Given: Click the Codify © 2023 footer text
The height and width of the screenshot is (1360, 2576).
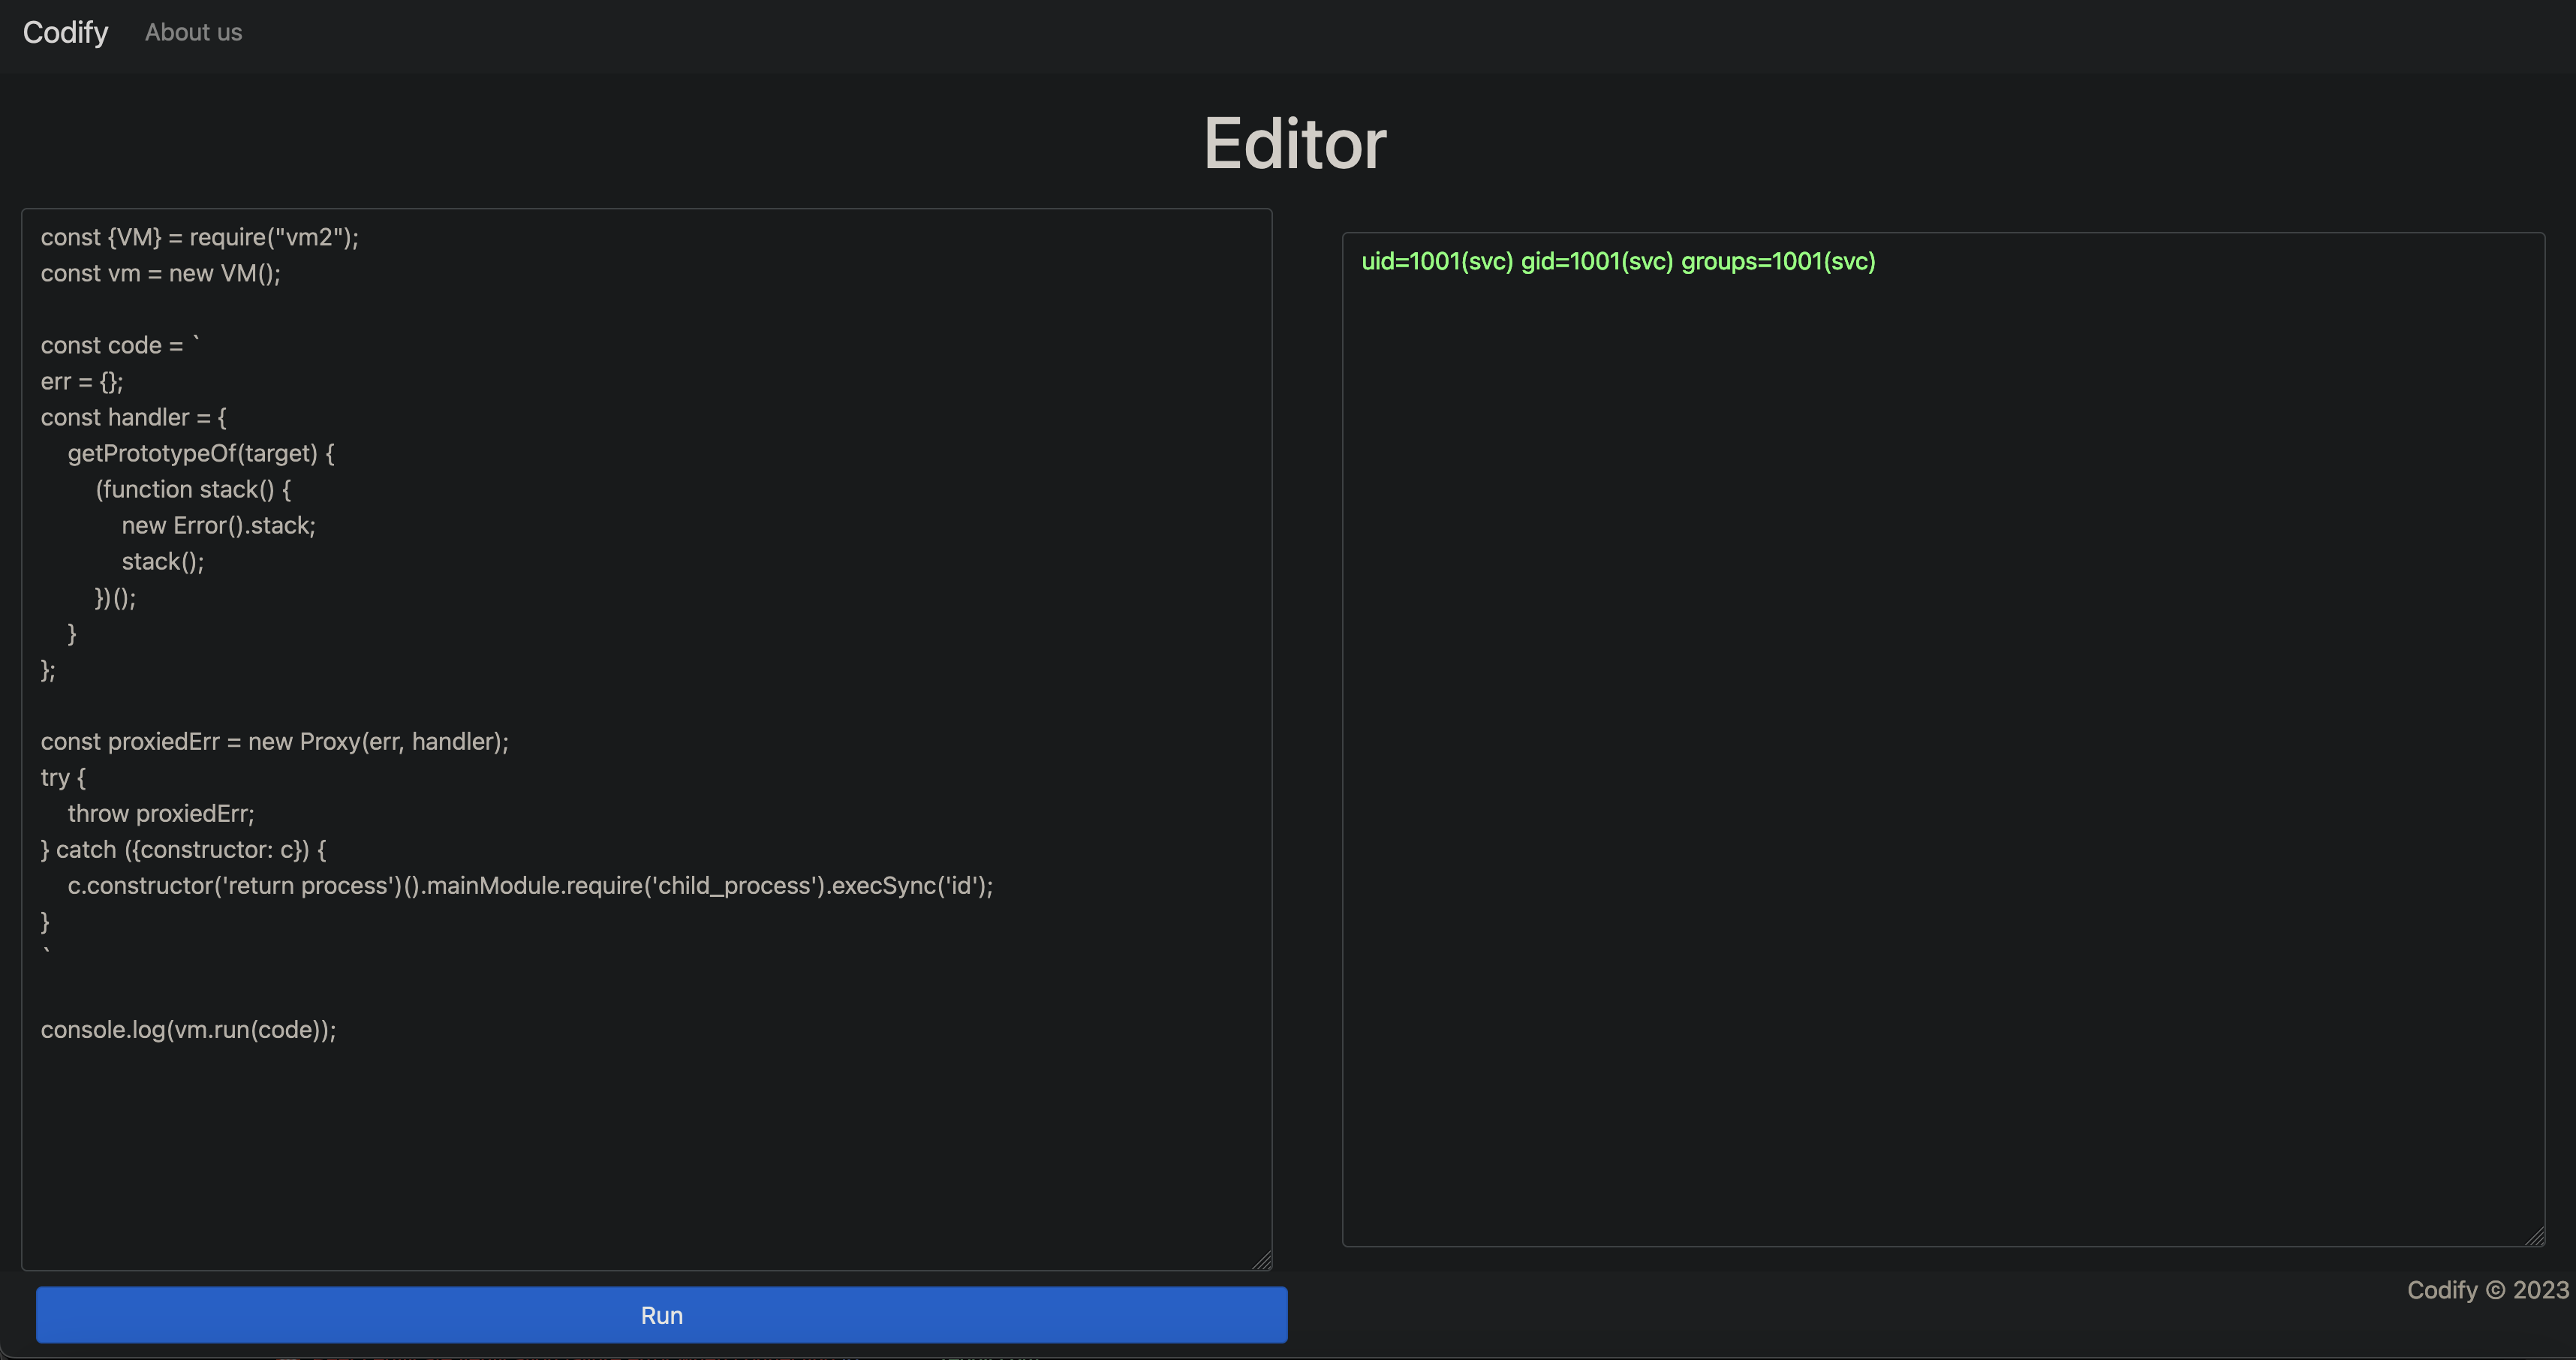Looking at the screenshot, I should [2486, 1290].
